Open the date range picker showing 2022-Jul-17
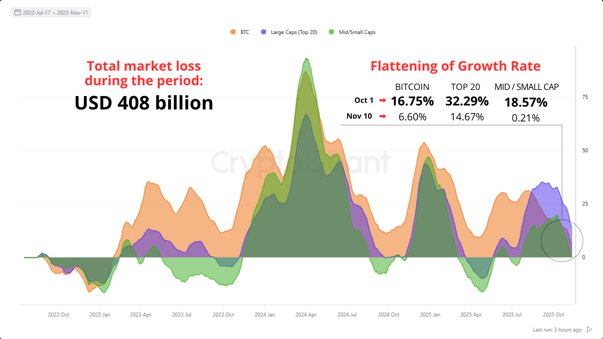The height and width of the screenshot is (339, 603). [51, 12]
